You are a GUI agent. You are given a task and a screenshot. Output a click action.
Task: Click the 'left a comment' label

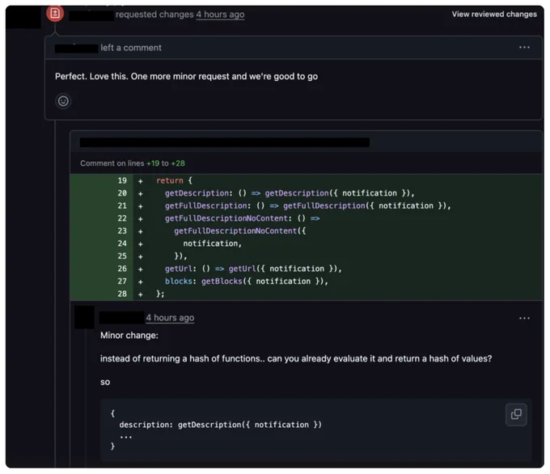(x=131, y=48)
